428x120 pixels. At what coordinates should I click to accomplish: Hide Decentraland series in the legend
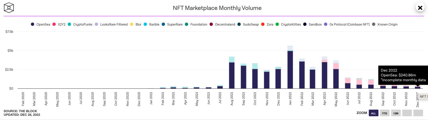(223, 24)
